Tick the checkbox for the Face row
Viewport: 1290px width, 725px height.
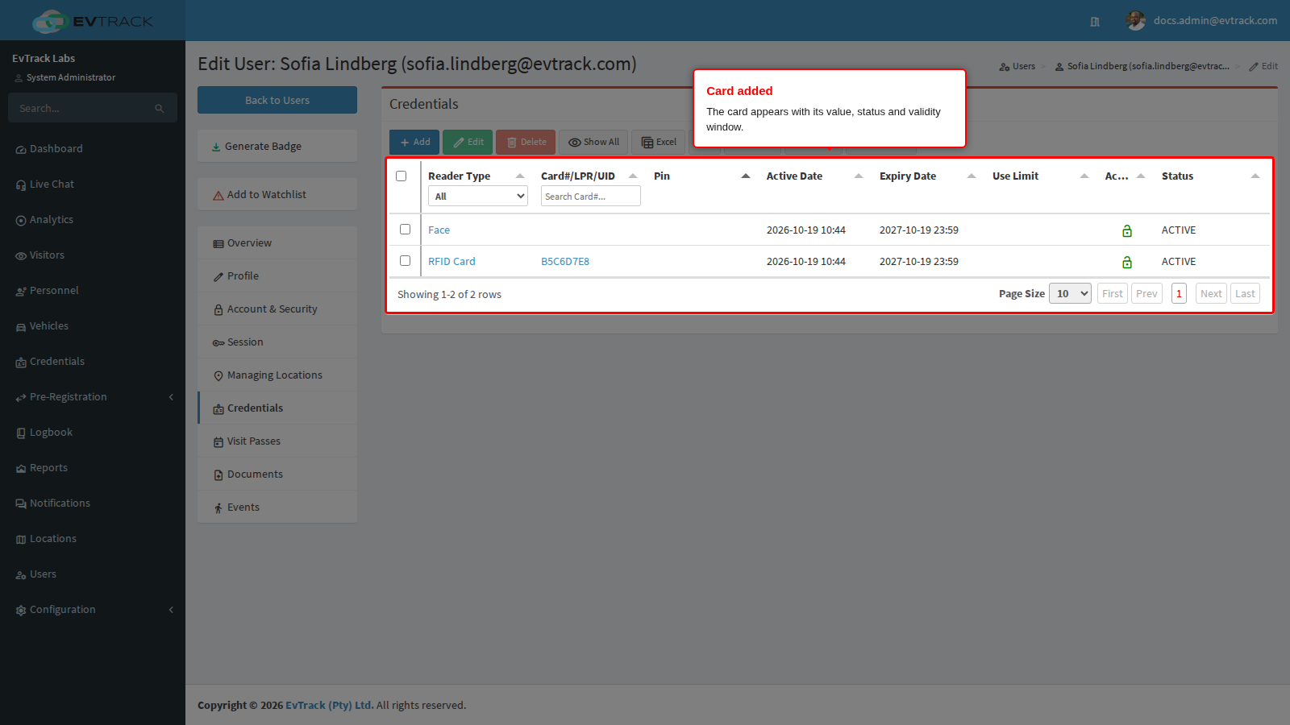pos(405,230)
